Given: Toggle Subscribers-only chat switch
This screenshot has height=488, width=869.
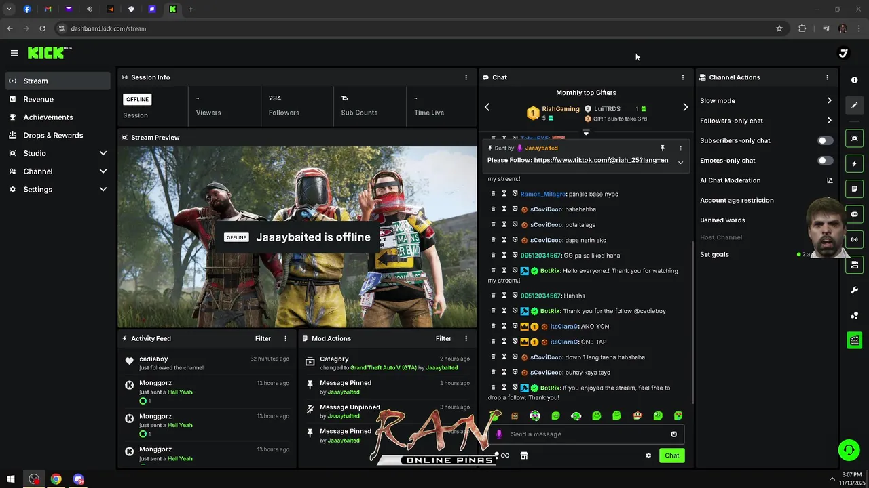Looking at the screenshot, I should (825, 140).
